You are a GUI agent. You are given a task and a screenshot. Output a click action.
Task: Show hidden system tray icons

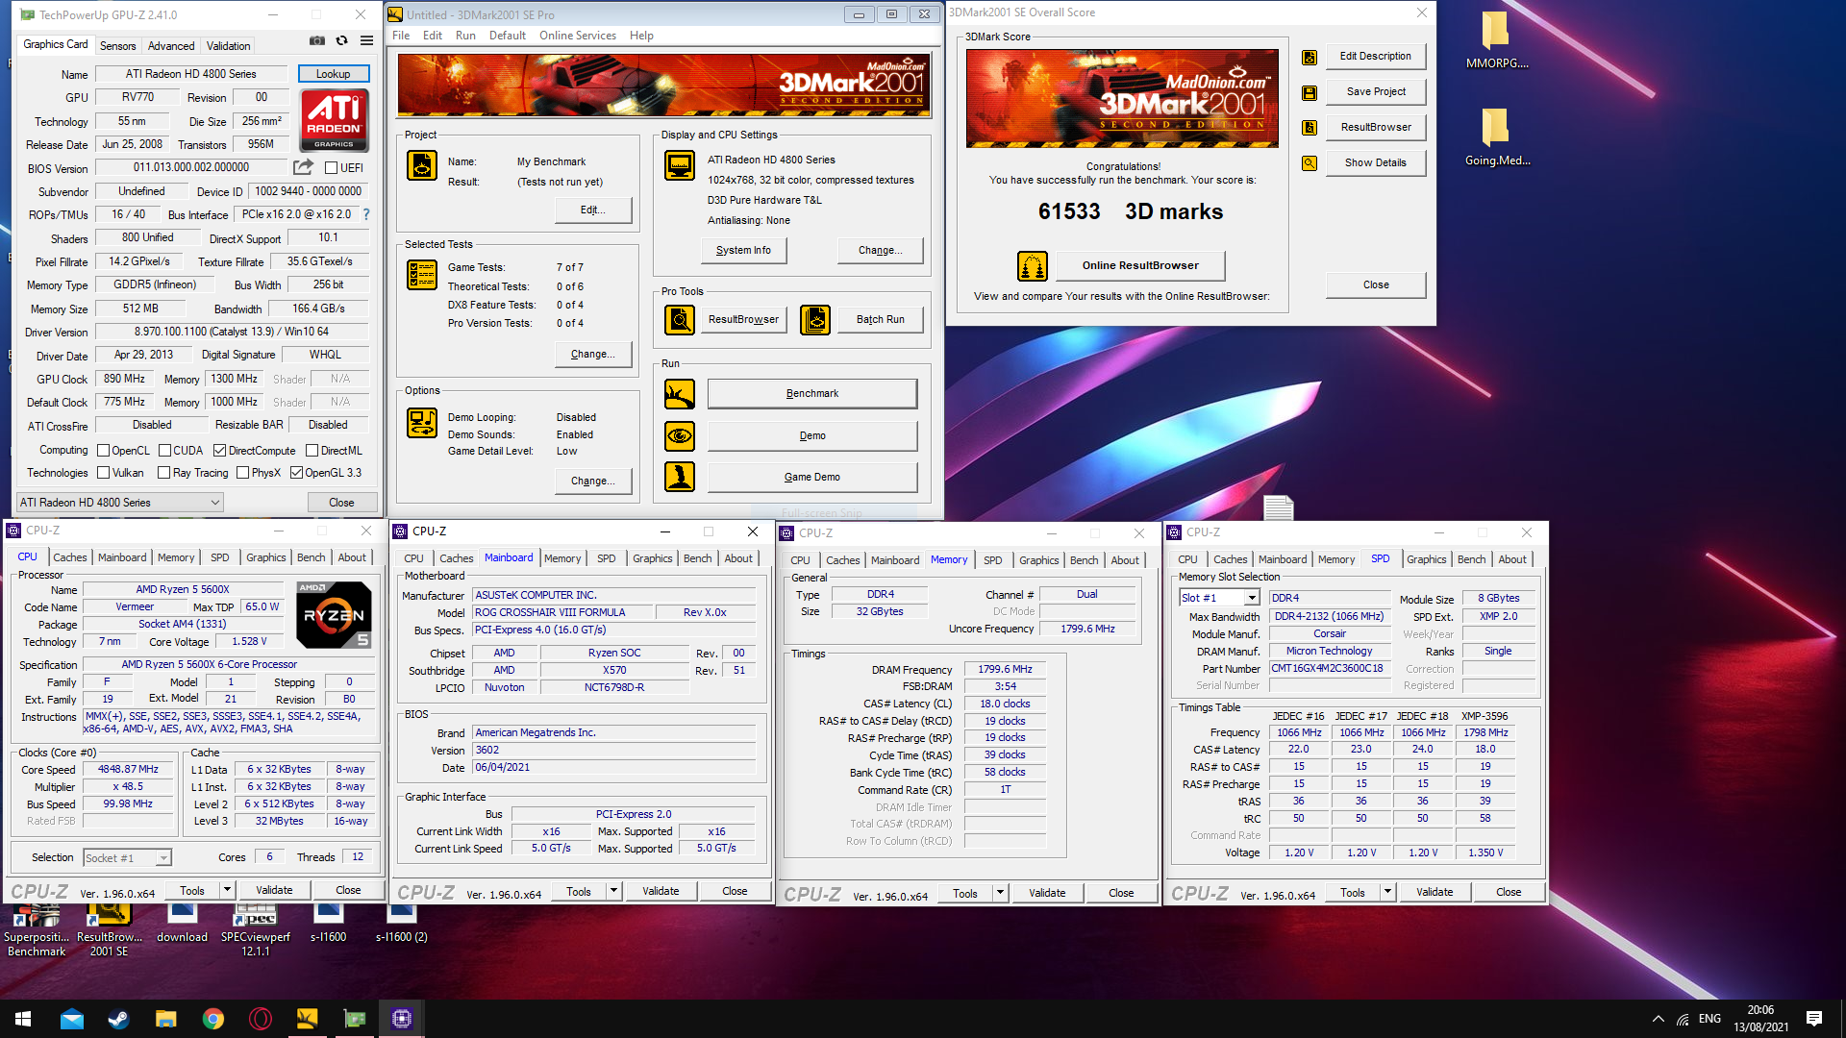(1658, 1019)
